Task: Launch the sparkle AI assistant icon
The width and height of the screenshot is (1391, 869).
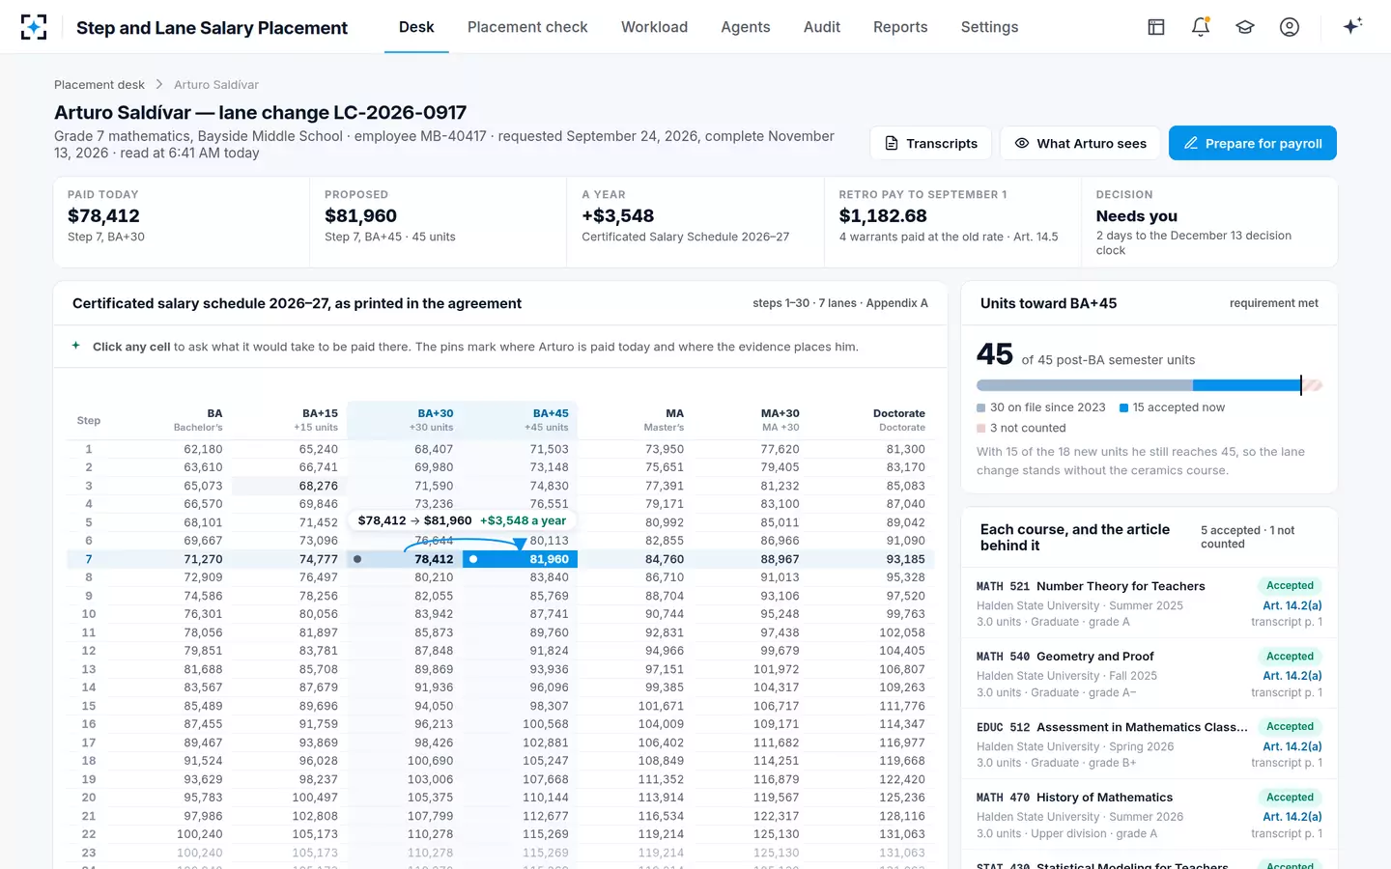Action: (x=1352, y=26)
